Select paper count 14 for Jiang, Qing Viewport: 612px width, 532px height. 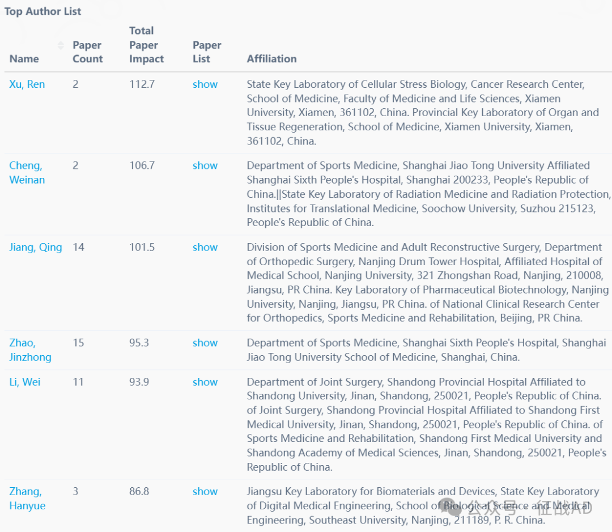coord(78,248)
